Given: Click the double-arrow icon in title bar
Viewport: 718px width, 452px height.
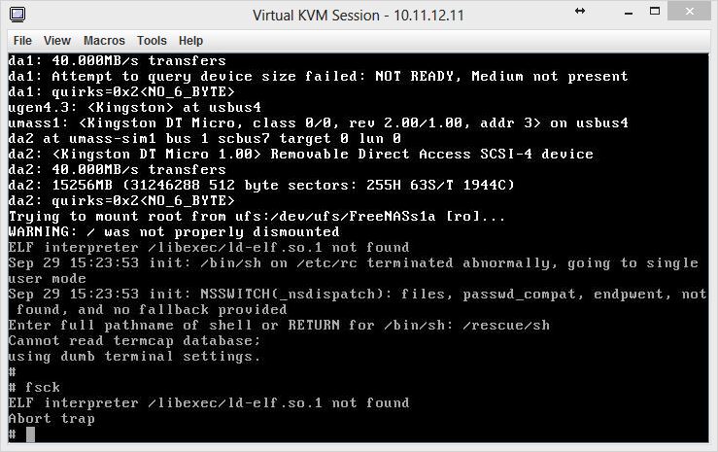Looking at the screenshot, I should point(579,12).
